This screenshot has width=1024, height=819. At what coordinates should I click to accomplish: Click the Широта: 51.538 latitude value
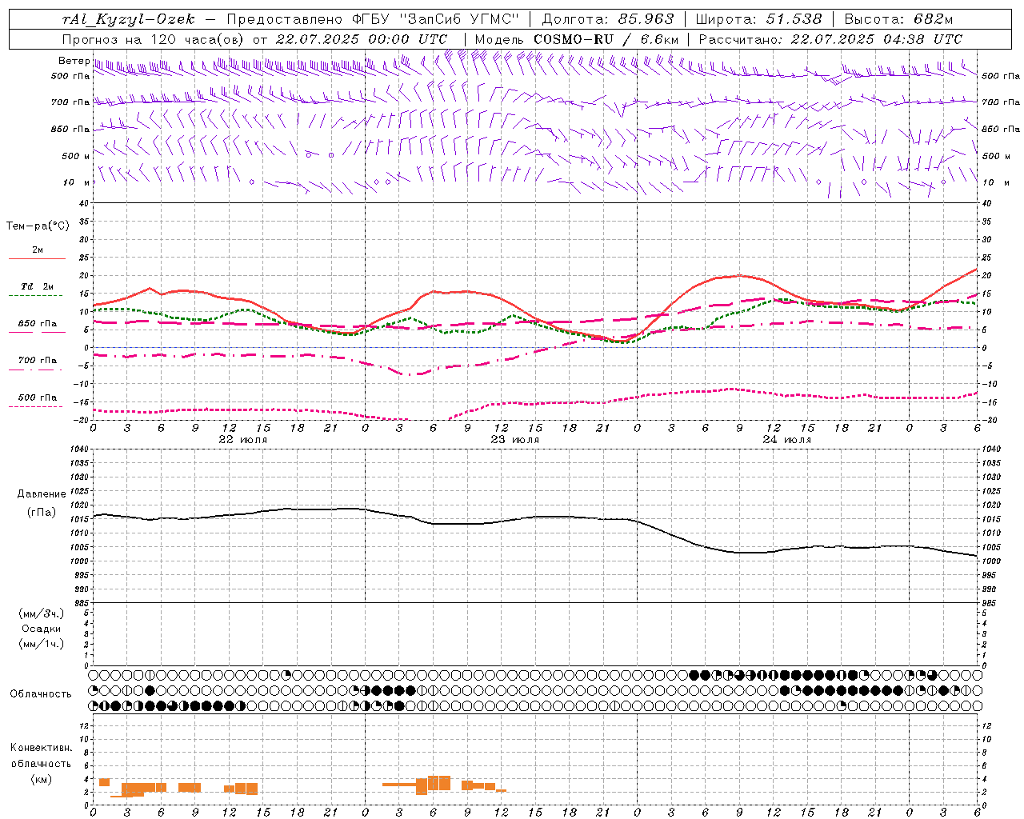click(759, 20)
